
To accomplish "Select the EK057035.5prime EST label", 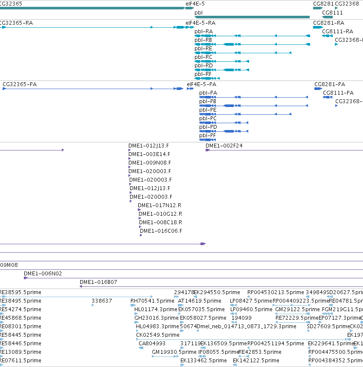I will click(201, 309).
